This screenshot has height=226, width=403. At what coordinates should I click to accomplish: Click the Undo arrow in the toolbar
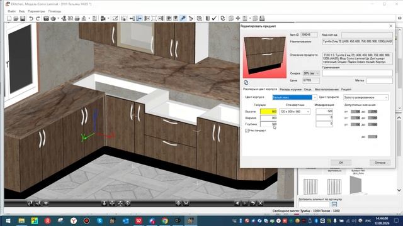click(x=31, y=18)
